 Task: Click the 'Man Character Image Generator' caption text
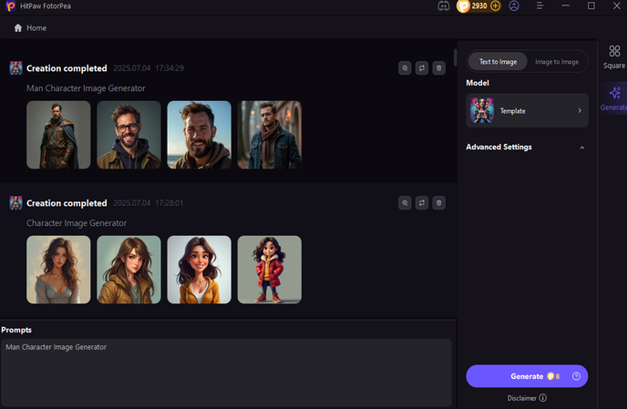(86, 88)
